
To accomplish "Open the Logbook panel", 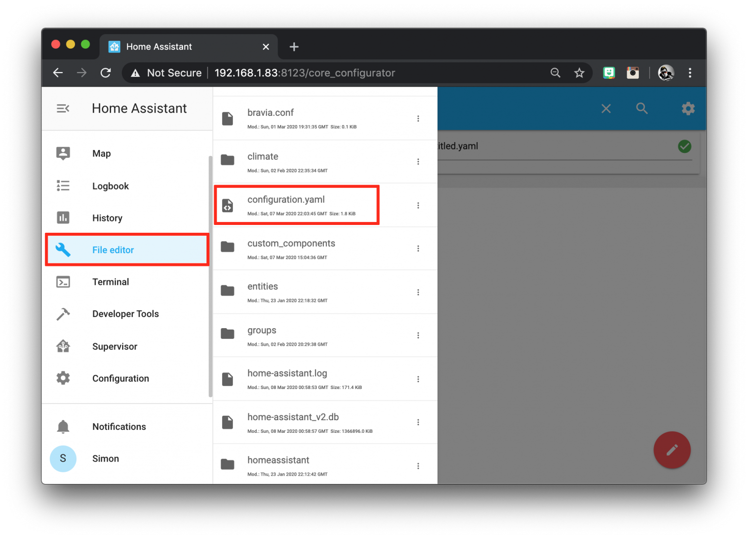I will pyautogui.click(x=111, y=186).
